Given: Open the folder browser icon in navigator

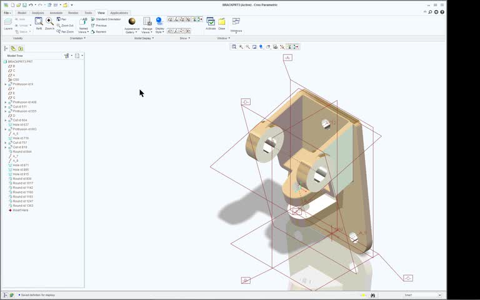Looking at the screenshot, I should pyautogui.click(x=21, y=48).
